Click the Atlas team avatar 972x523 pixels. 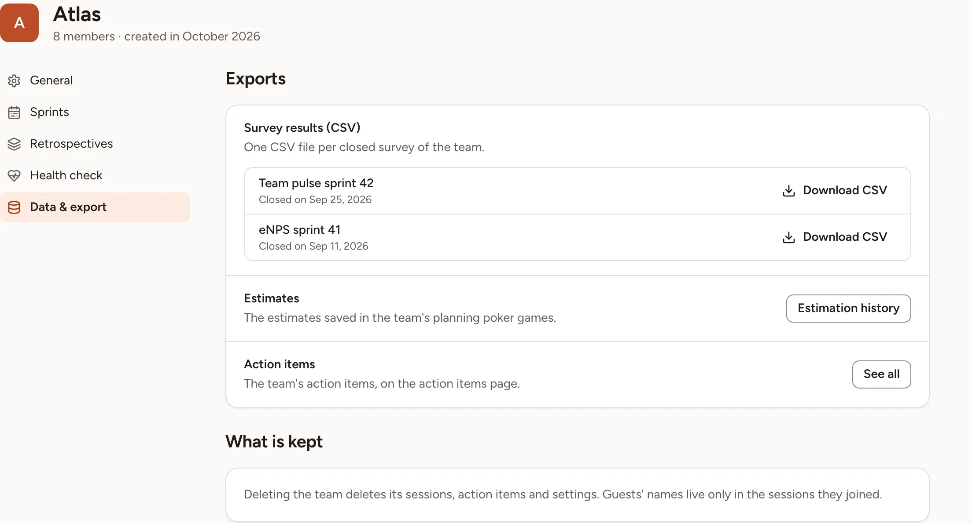(x=19, y=23)
